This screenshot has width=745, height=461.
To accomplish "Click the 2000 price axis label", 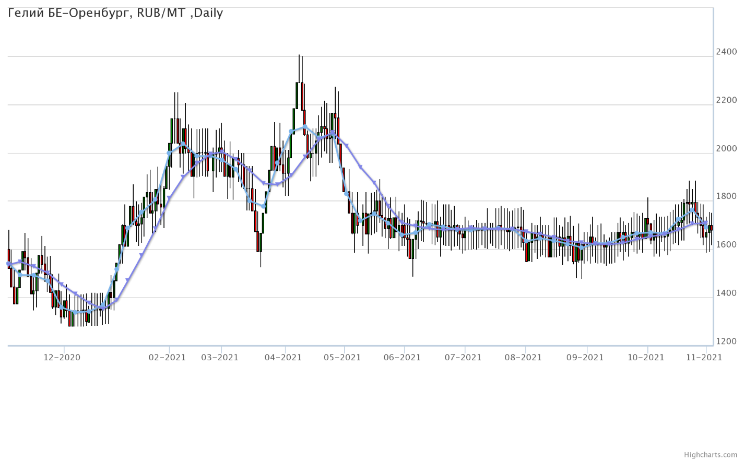I will 727,148.
